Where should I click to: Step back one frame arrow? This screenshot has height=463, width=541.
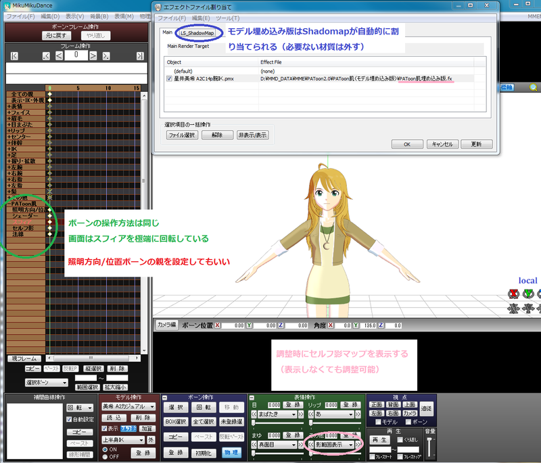coord(59,56)
